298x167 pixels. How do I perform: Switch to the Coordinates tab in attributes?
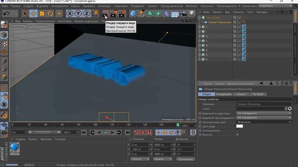223,94
